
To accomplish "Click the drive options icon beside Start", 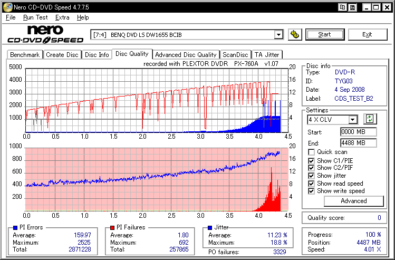I will click(295, 35).
